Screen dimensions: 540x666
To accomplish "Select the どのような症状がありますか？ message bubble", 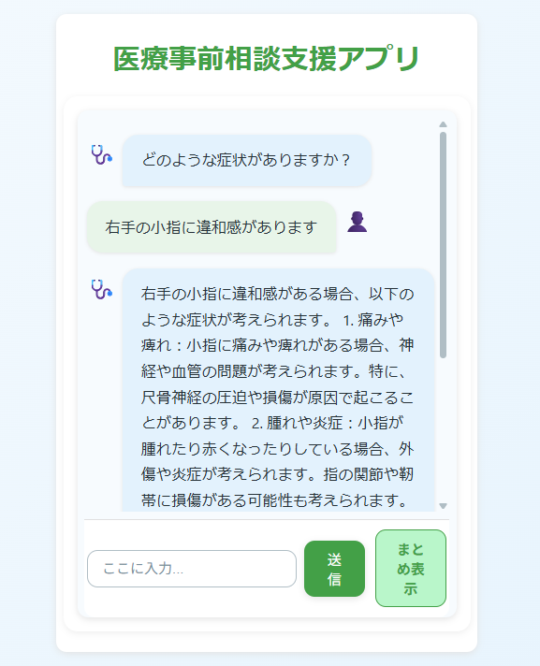I will (247, 161).
